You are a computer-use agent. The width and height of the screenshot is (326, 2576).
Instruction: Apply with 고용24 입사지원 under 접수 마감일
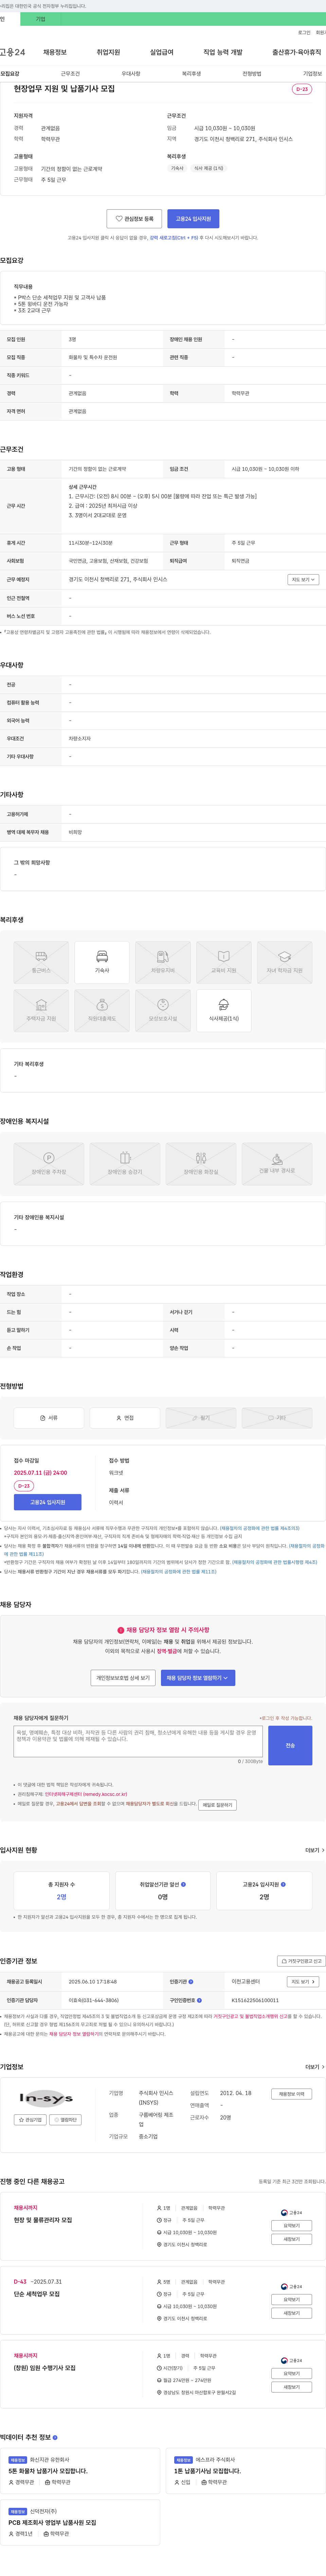click(x=48, y=1502)
